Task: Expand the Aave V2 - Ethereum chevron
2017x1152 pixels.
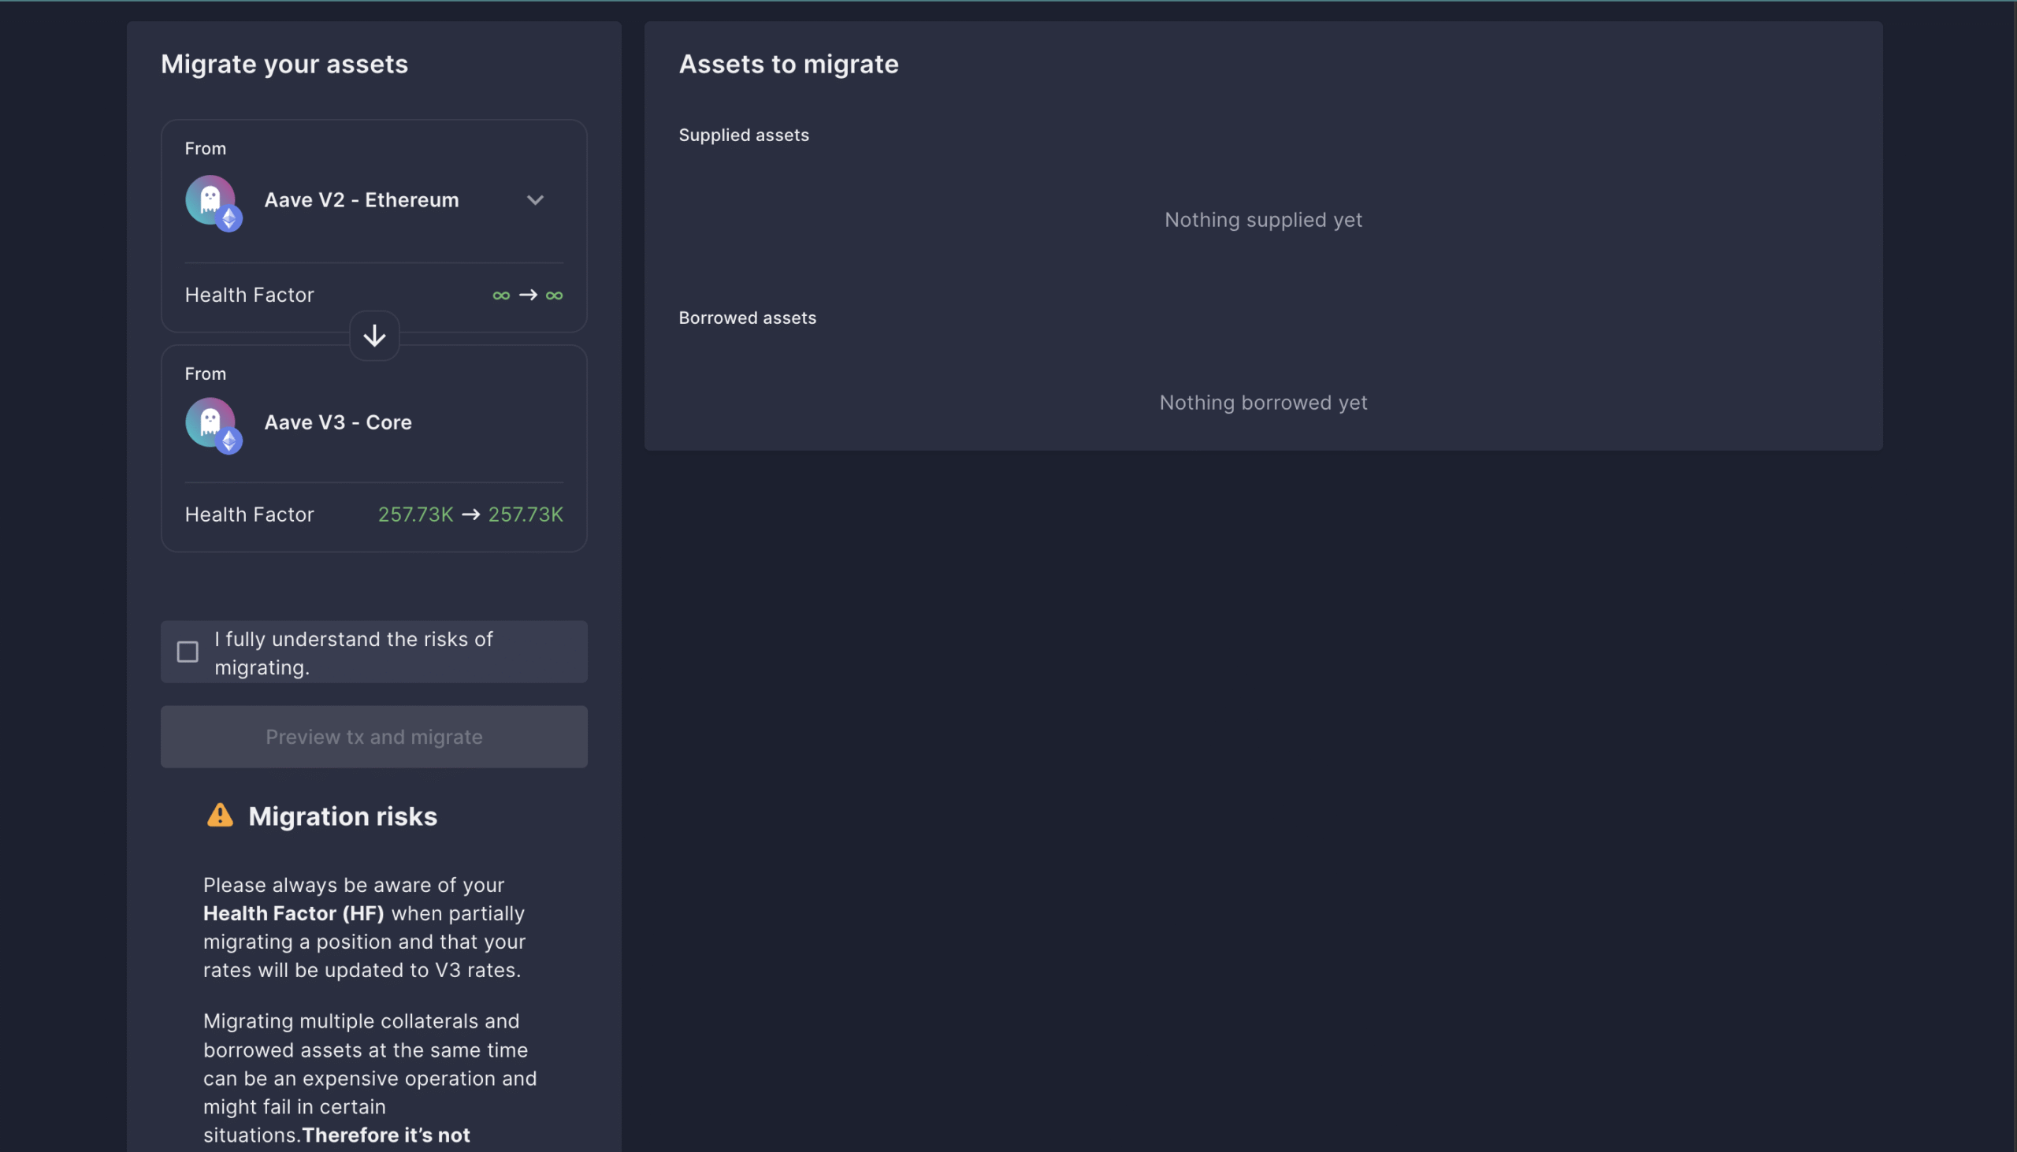Action: [536, 200]
